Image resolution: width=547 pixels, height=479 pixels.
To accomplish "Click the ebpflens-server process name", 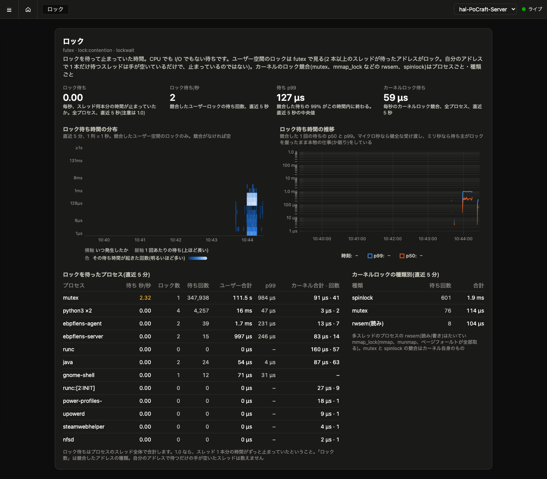I will (x=83, y=336).
